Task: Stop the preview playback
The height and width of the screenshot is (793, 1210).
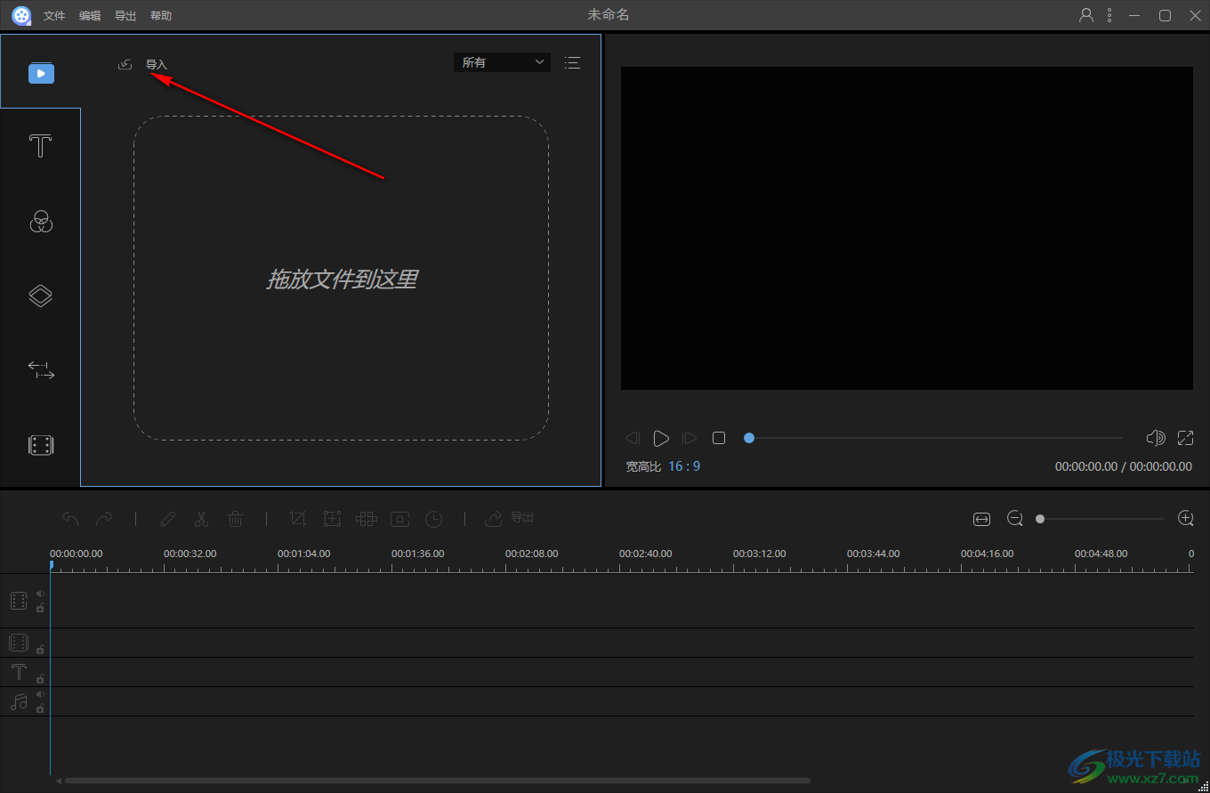Action: tap(719, 438)
